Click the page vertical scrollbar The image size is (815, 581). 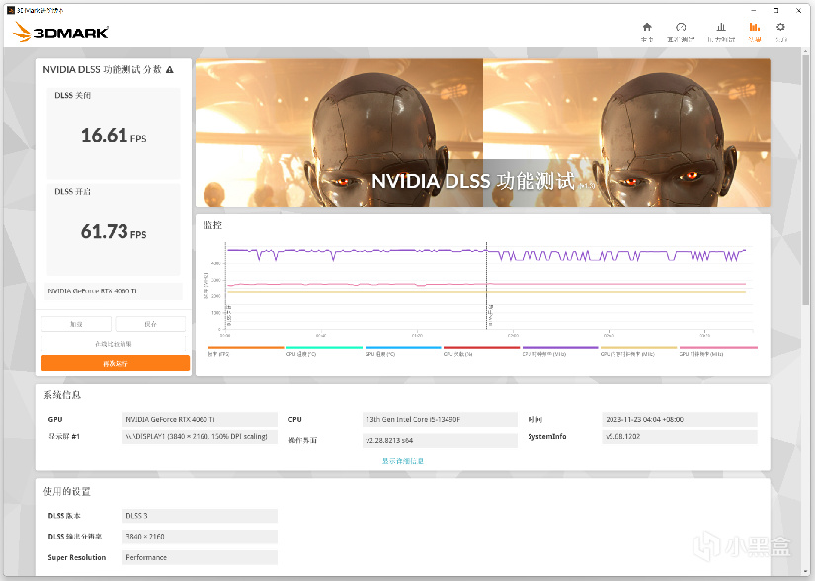[805, 179]
